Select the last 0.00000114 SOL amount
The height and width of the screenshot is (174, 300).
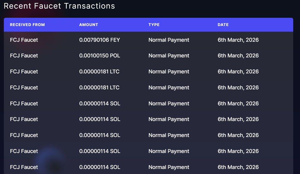[x=100, y=167]
